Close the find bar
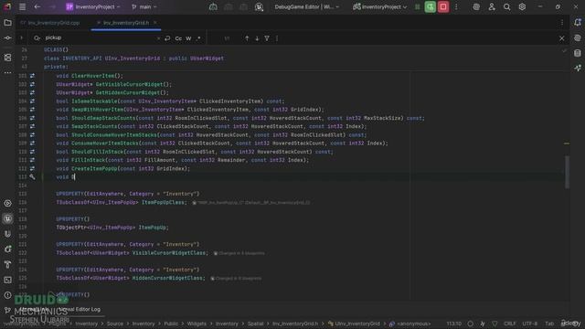 [x=562, y=38]
